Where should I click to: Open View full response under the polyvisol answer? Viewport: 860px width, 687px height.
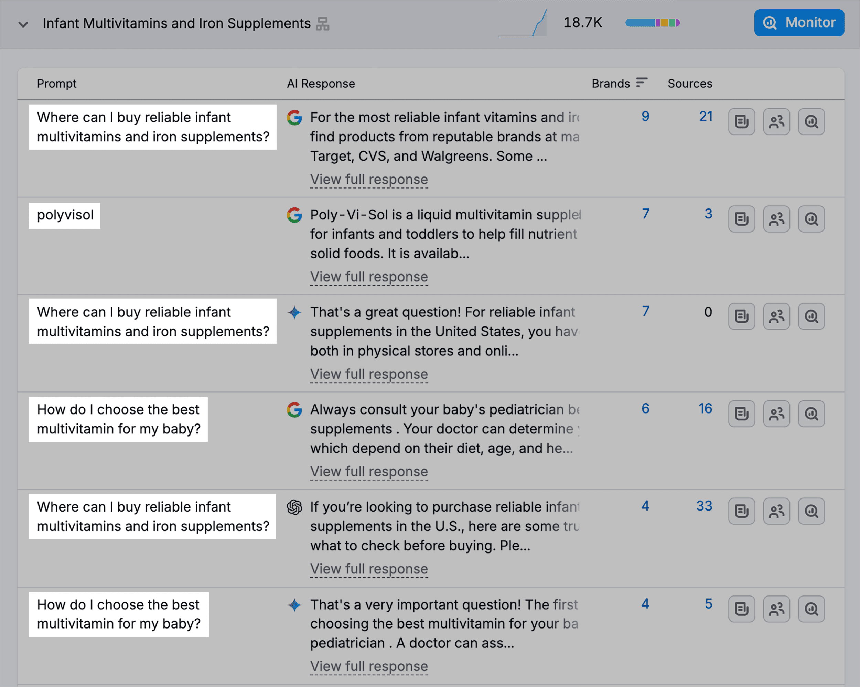click(x=369, y=277)
